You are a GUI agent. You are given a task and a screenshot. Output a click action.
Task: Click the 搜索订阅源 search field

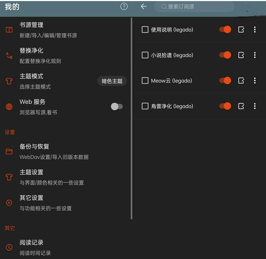194,7
